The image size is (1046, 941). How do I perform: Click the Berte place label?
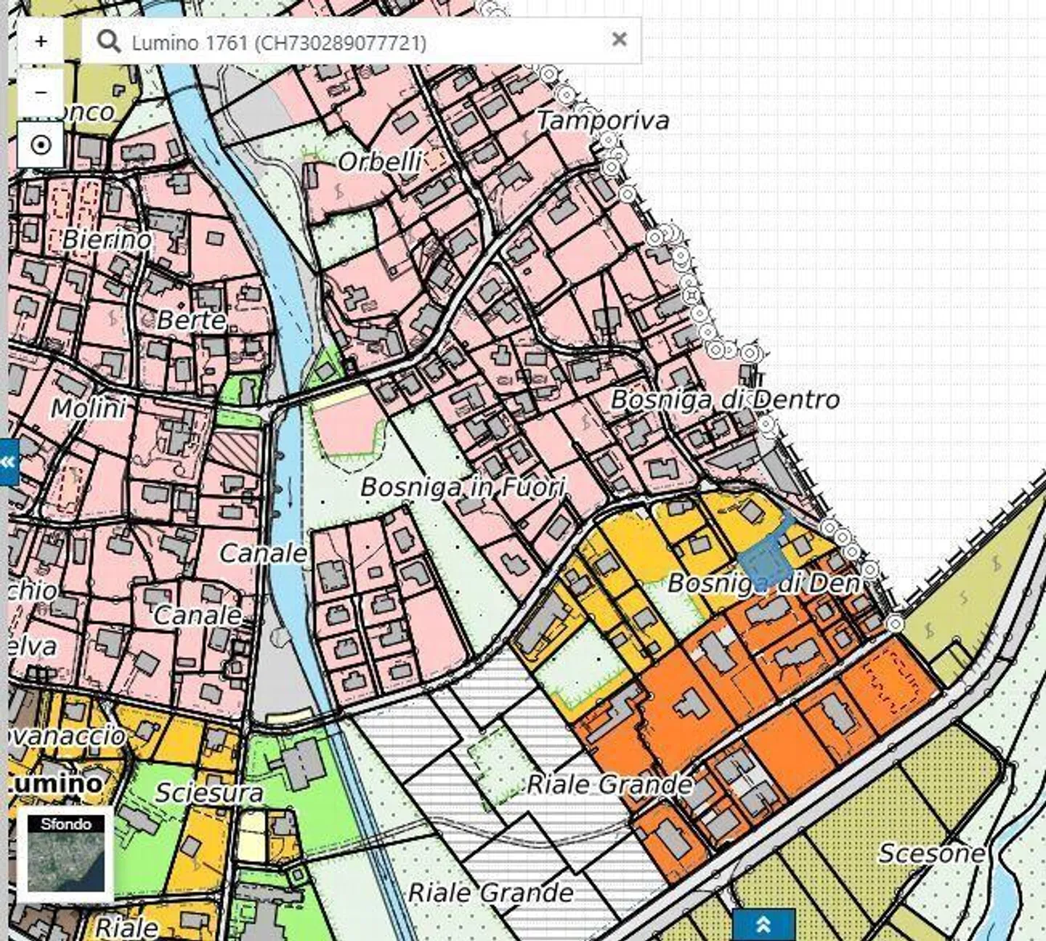191,319
